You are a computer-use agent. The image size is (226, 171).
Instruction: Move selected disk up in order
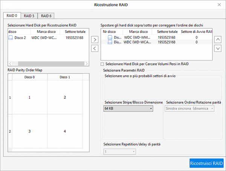218,39
